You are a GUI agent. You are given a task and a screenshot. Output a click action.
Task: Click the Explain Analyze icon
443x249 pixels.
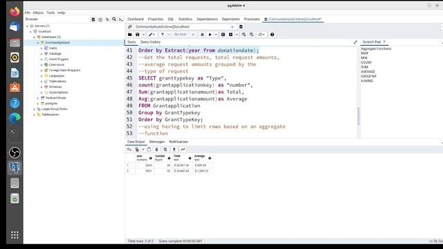pos(230,35)
